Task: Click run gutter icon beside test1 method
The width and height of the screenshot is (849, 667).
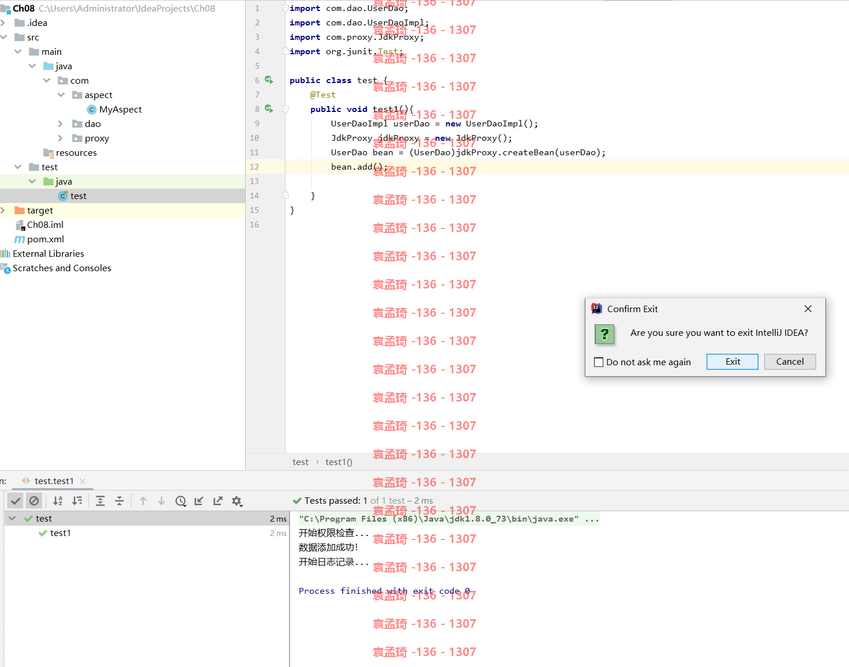Action: tap(269, 108)
